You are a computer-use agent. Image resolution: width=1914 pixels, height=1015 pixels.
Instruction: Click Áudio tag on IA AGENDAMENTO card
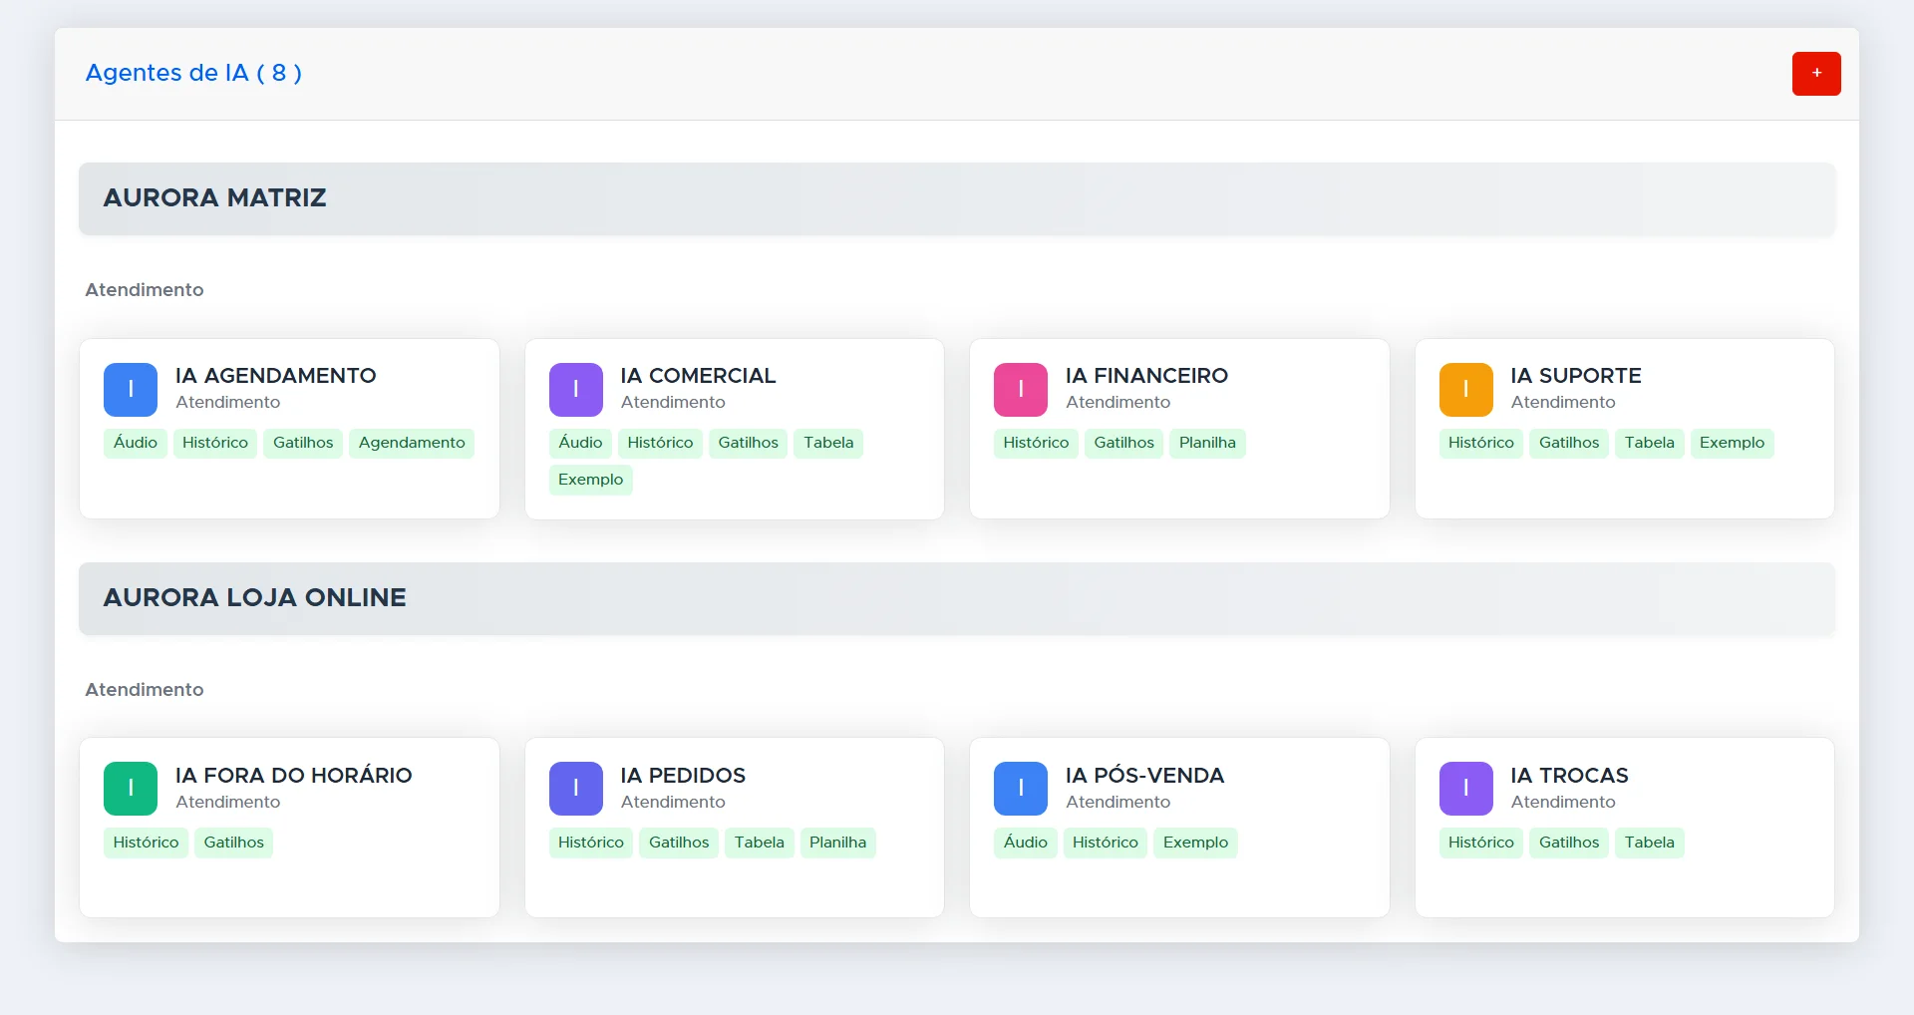tap(136, 443)
